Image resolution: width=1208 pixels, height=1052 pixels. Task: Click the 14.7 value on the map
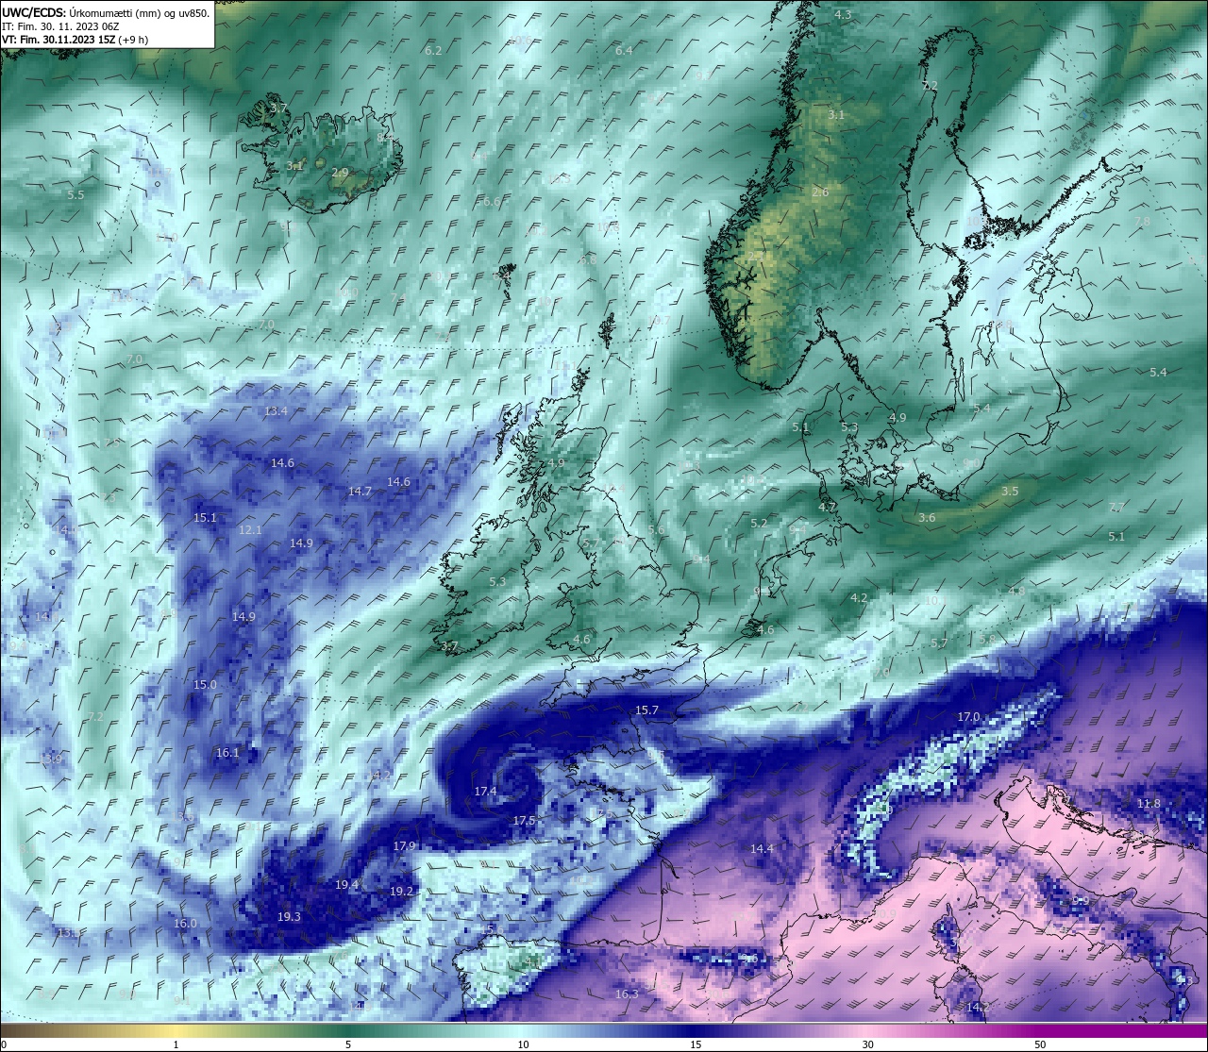[x=360, y=491]
